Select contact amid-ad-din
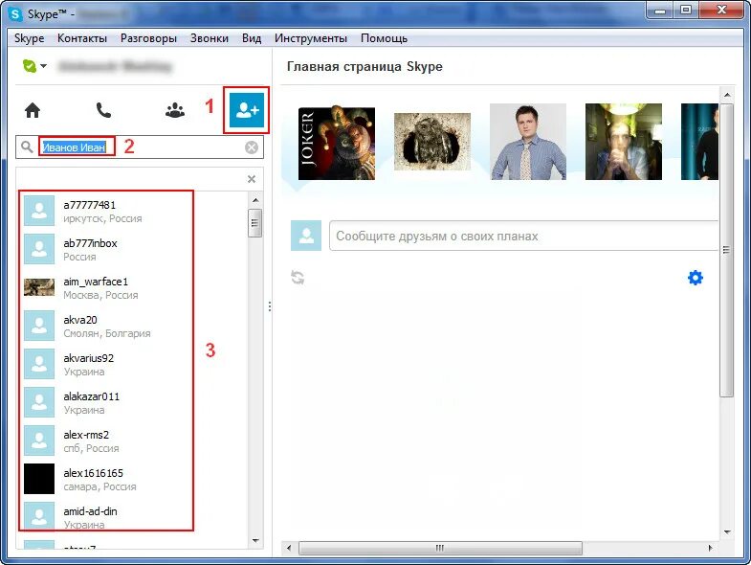 click(134, 517)
